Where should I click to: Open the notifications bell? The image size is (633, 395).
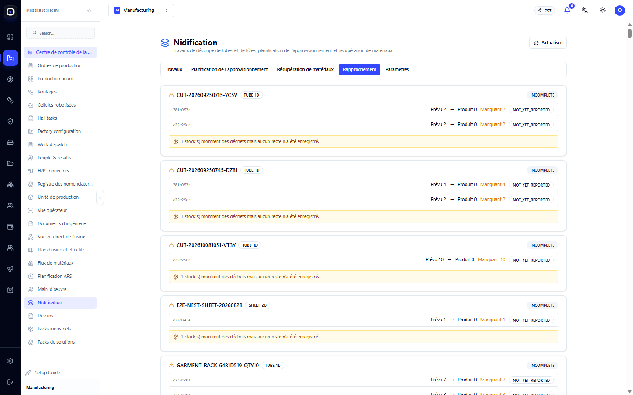568,10
